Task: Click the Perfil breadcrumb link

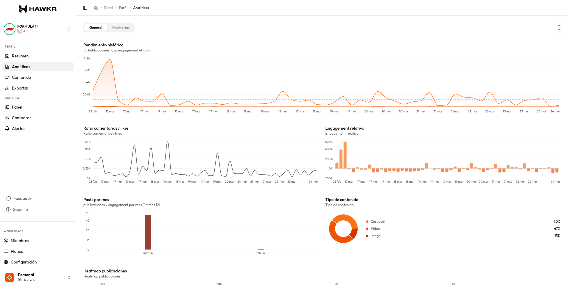Action: [123, 7]
